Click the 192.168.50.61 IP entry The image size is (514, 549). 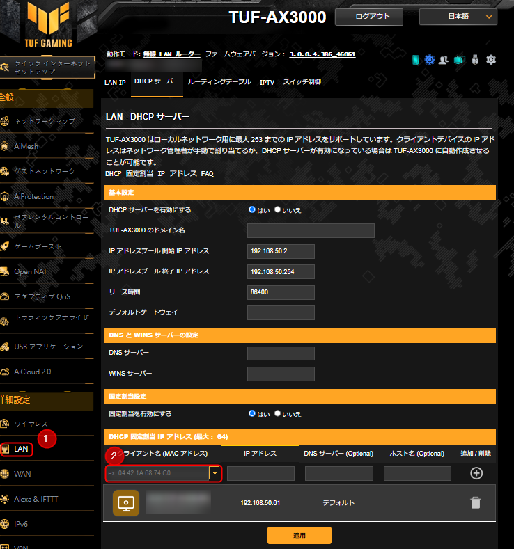260,503
